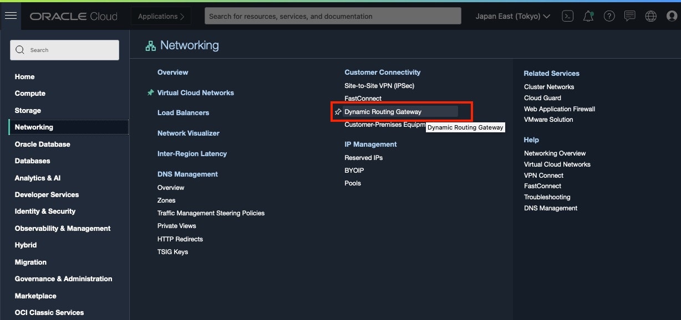Select Analytics & AI in the sidebar
This screenshot has width=681, height=320.
(x=38, y=178)
